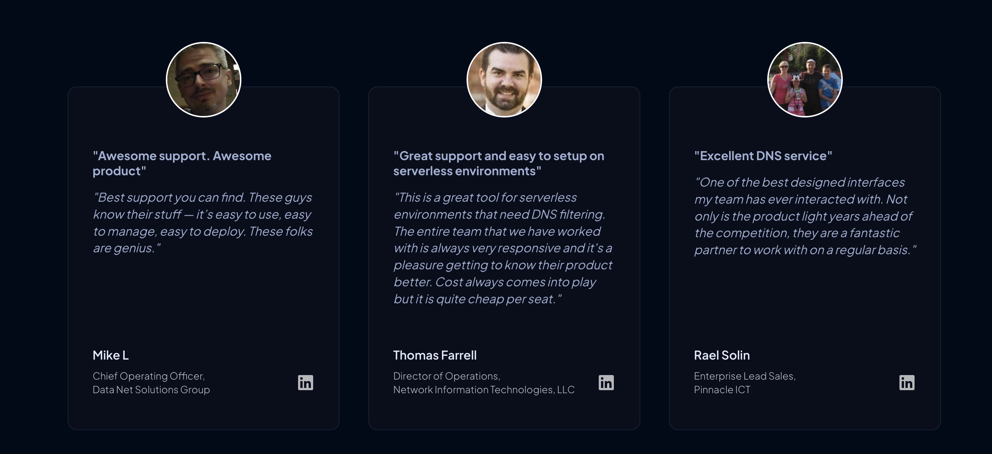Select the name Mike L

(111, 355)
